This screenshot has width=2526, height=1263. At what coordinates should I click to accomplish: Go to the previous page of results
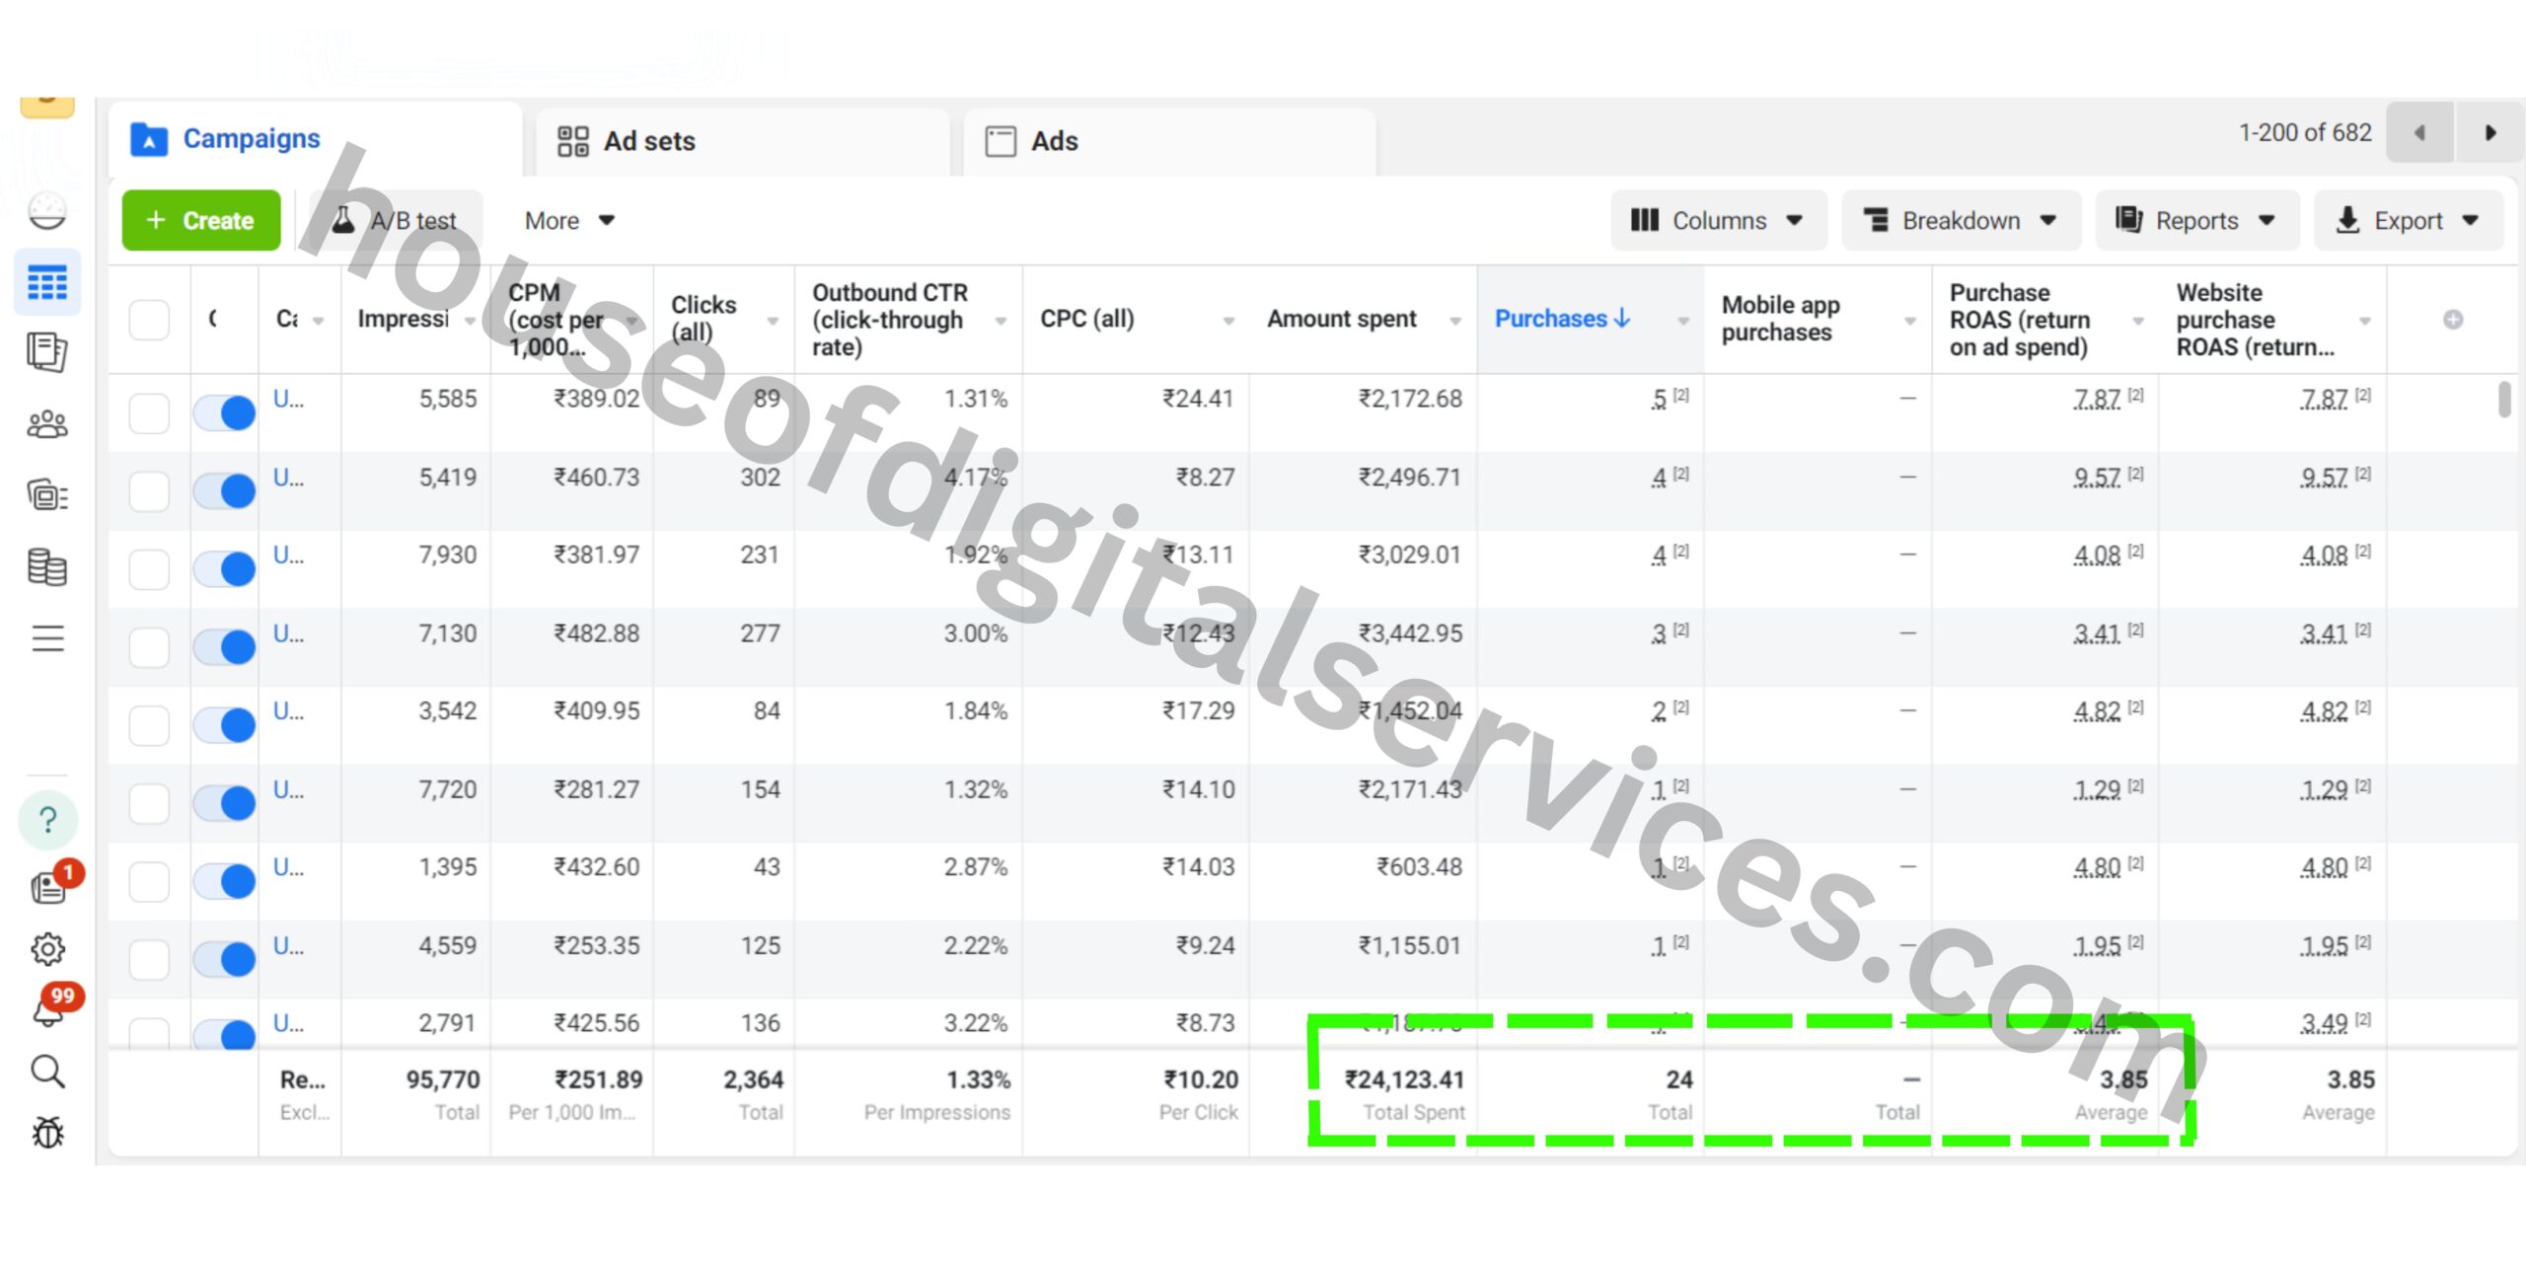[2419, 133]
